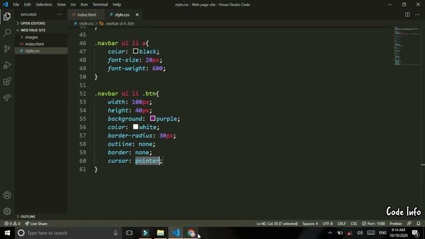
Task: Change language mode via CSS status
Action: click(x=354, y=224)
